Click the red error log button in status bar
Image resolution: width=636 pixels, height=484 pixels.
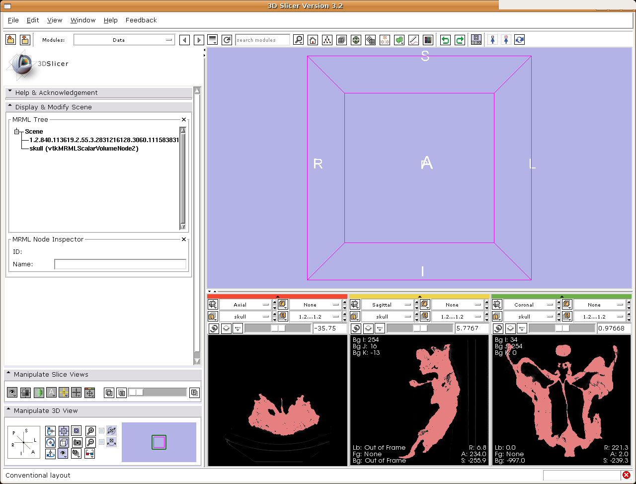click(x=627, y=475)
